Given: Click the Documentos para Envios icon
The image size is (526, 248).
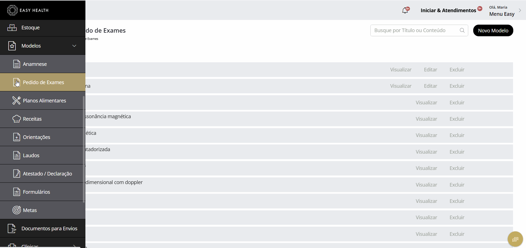Looking at the screenshot, I should (x=12, y=228).
